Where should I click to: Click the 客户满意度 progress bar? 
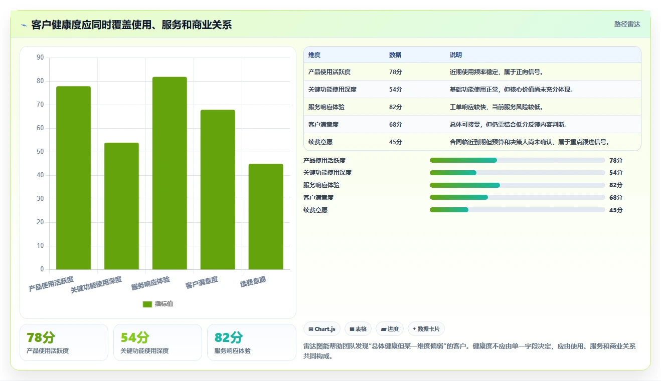(518, 198)
